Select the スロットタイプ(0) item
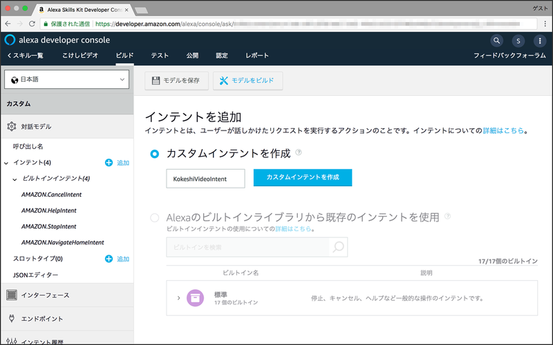The image size is (553, 345). pos(38,259)
